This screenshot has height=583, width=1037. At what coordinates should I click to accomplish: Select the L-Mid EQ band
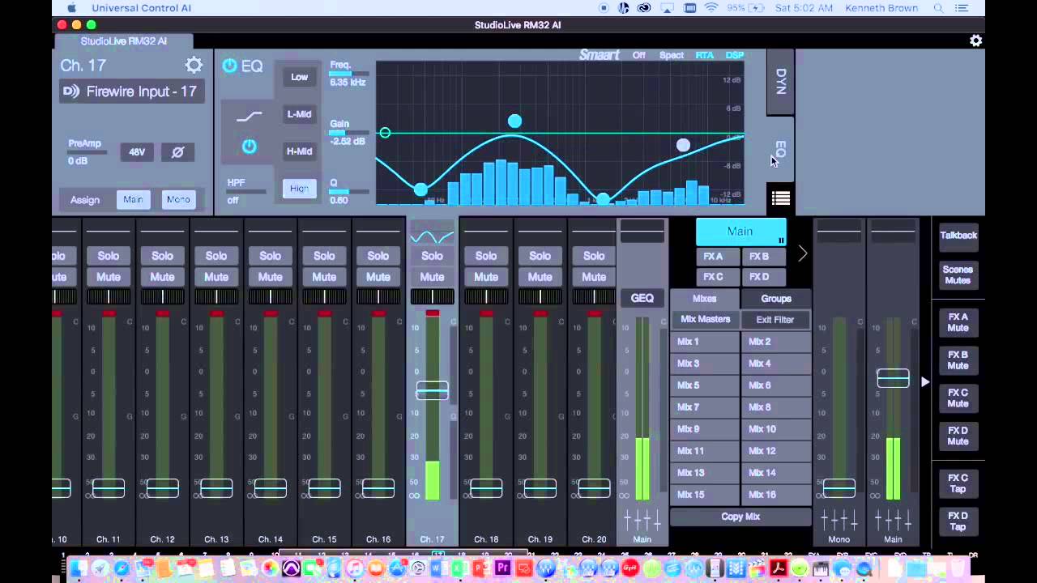(299, 114)
